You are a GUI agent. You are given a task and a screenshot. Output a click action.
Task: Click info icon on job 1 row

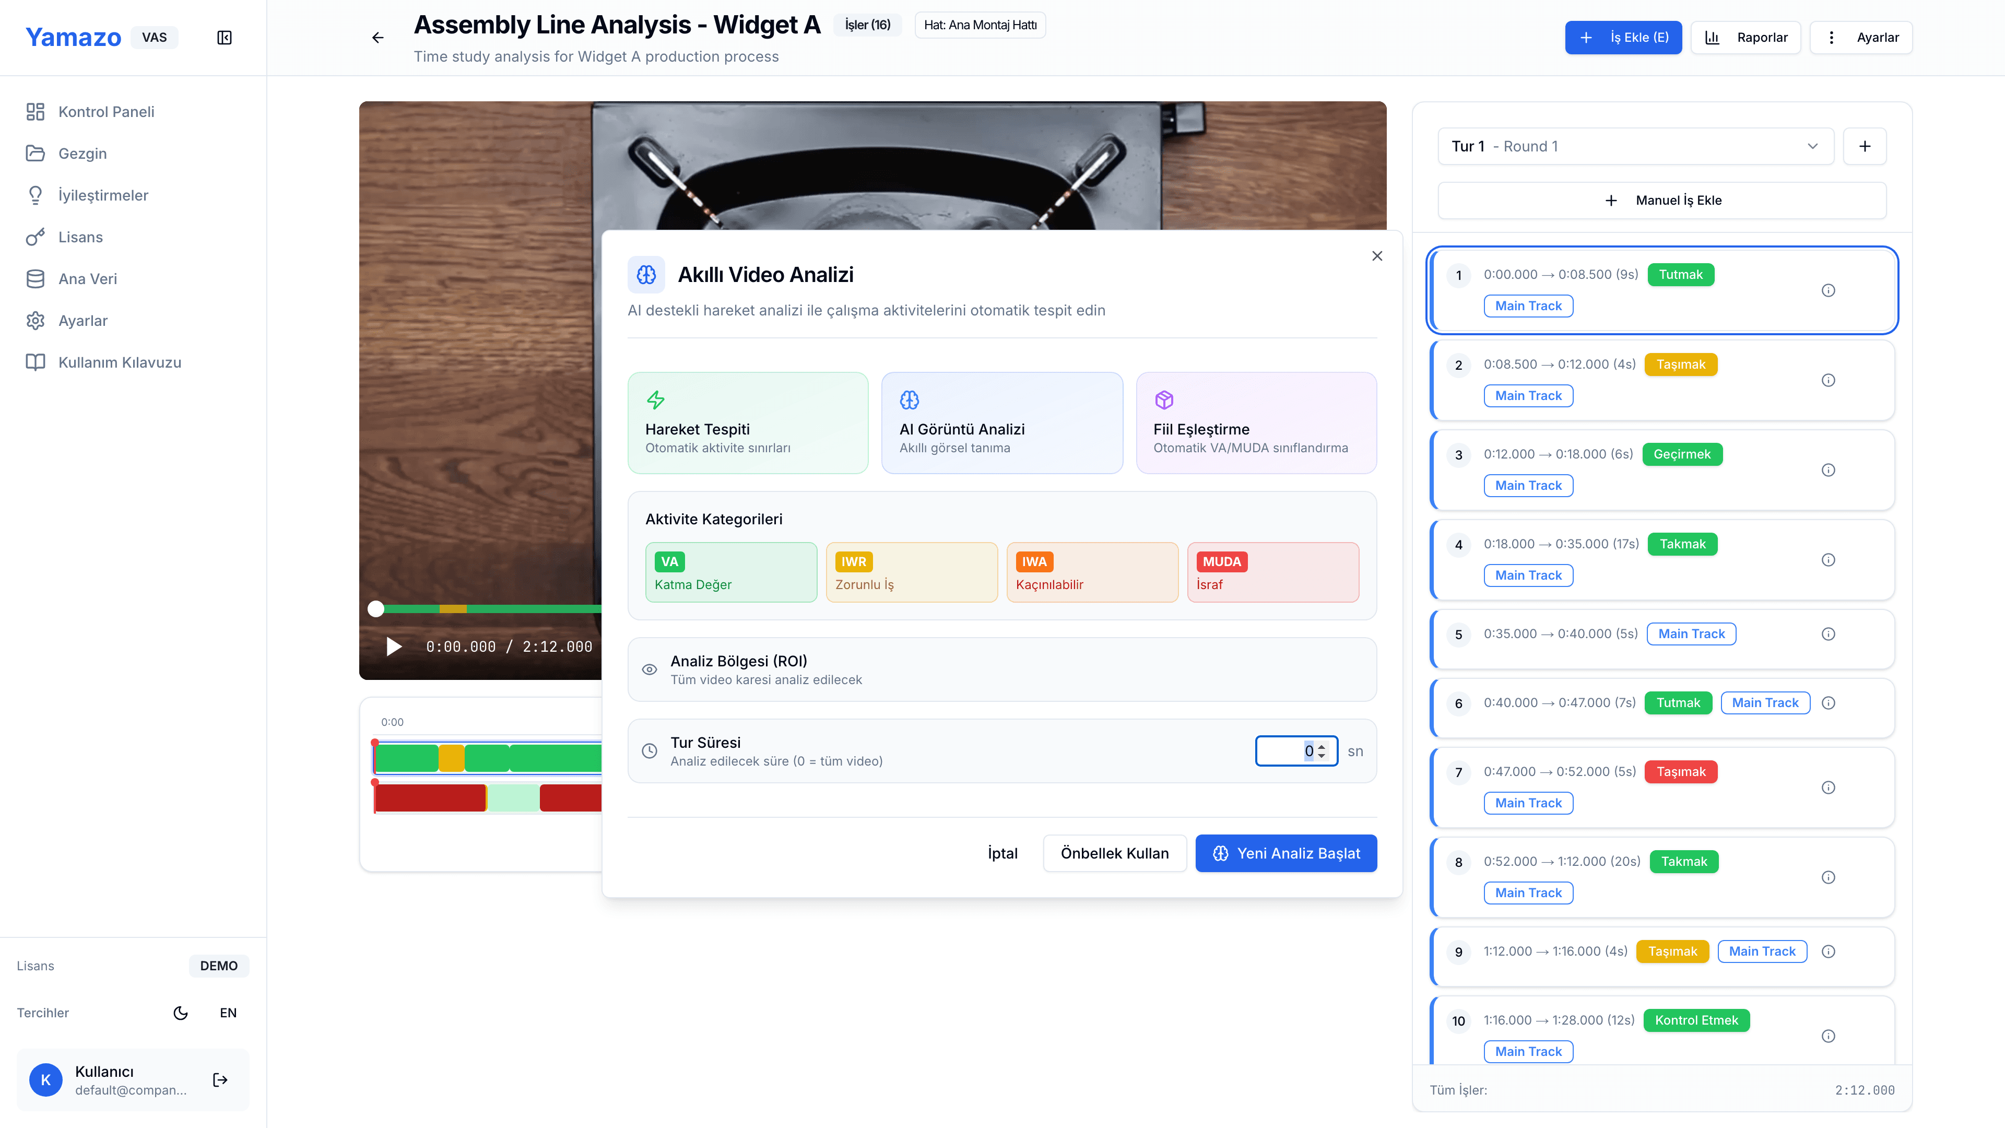click(1829, 290)
